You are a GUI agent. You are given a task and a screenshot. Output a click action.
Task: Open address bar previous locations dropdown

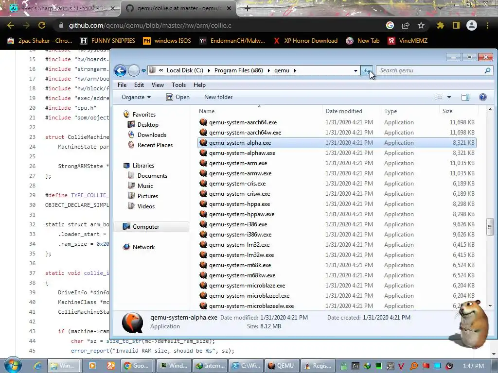tap(356, 71)
